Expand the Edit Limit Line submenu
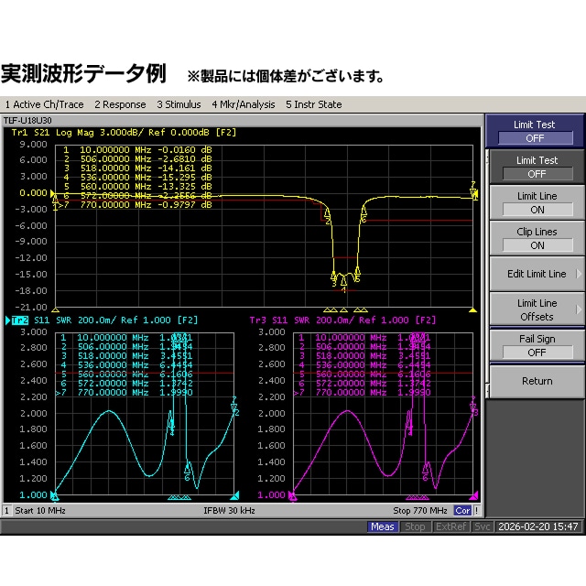The image size is (586, 586). pos(536,274)
